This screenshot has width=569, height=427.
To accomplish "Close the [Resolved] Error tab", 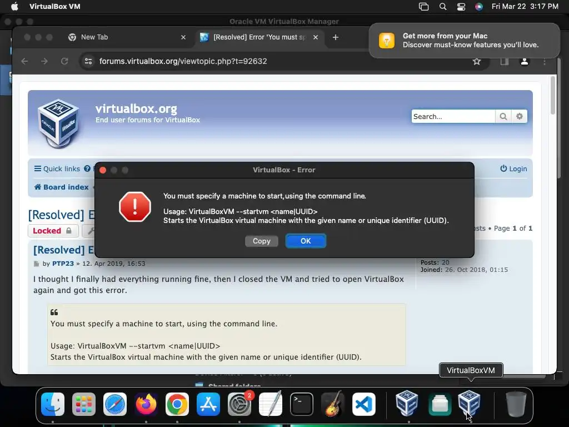I will (316, 37).
